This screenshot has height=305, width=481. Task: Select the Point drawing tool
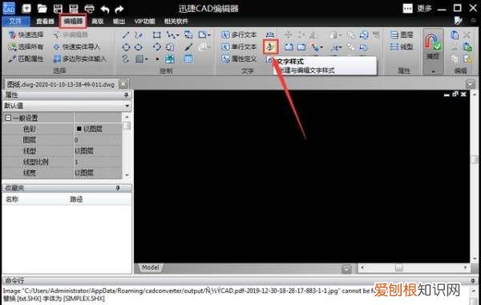(157, 59)
